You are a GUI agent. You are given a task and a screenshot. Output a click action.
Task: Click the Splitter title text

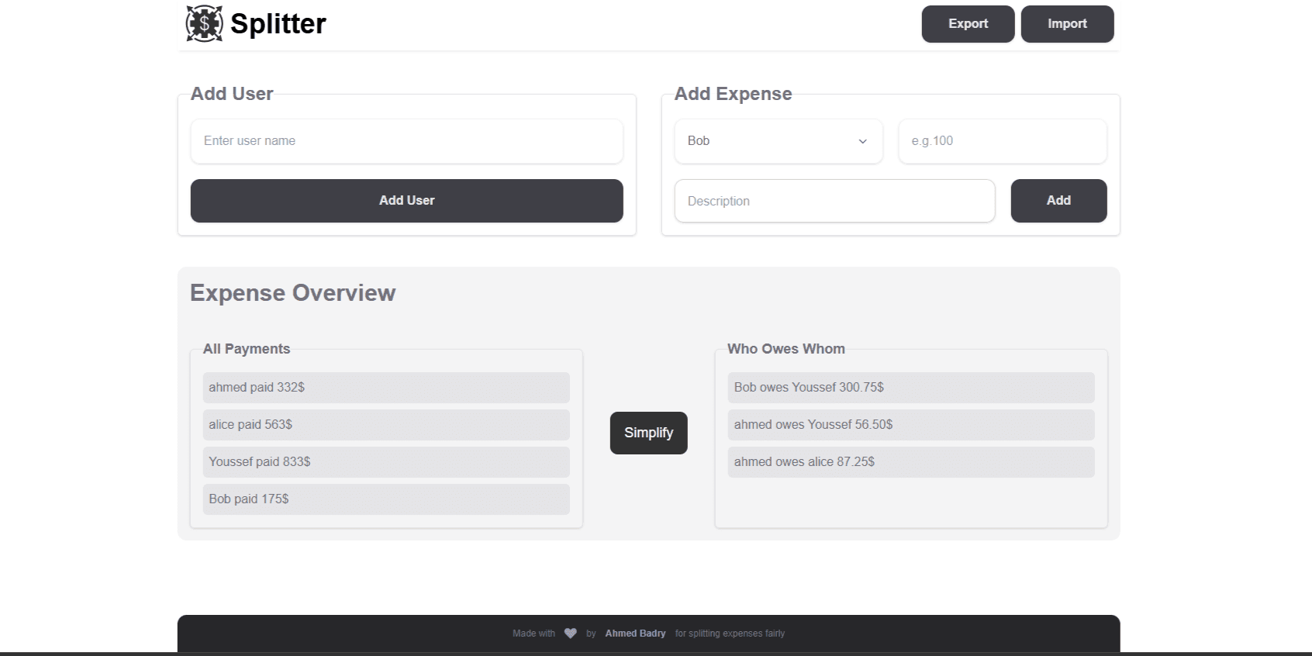pos(278,24)
